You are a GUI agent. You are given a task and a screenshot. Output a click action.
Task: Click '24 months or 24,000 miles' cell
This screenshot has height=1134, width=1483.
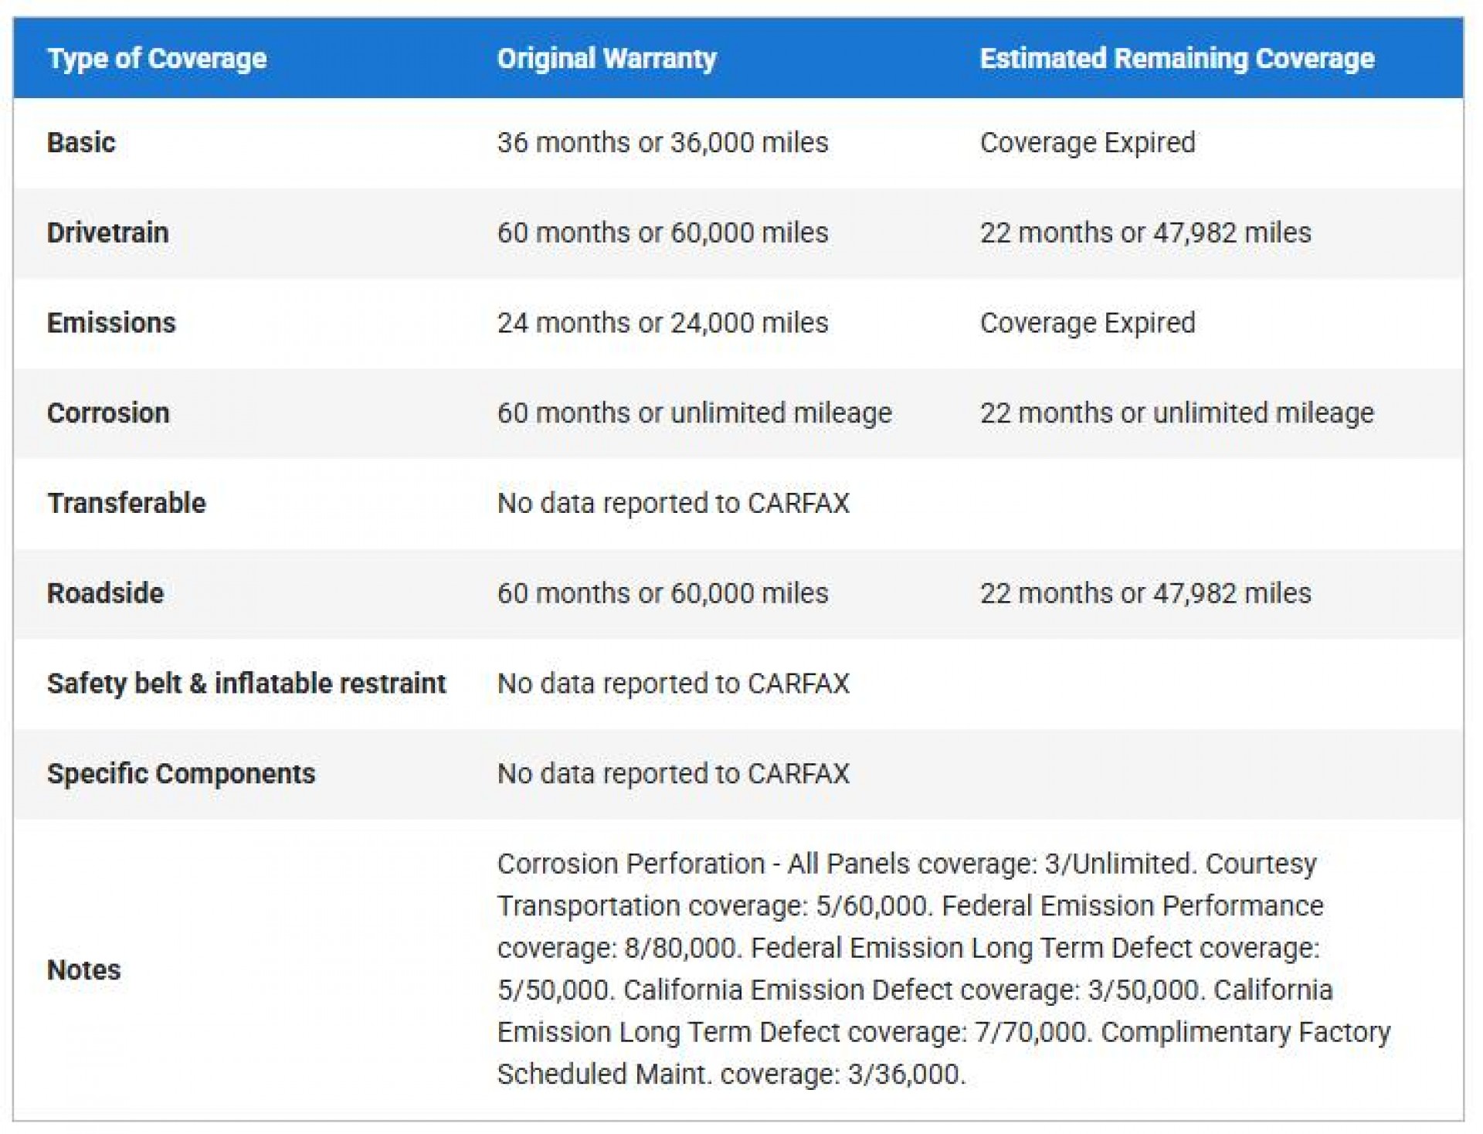click(662, 323)
